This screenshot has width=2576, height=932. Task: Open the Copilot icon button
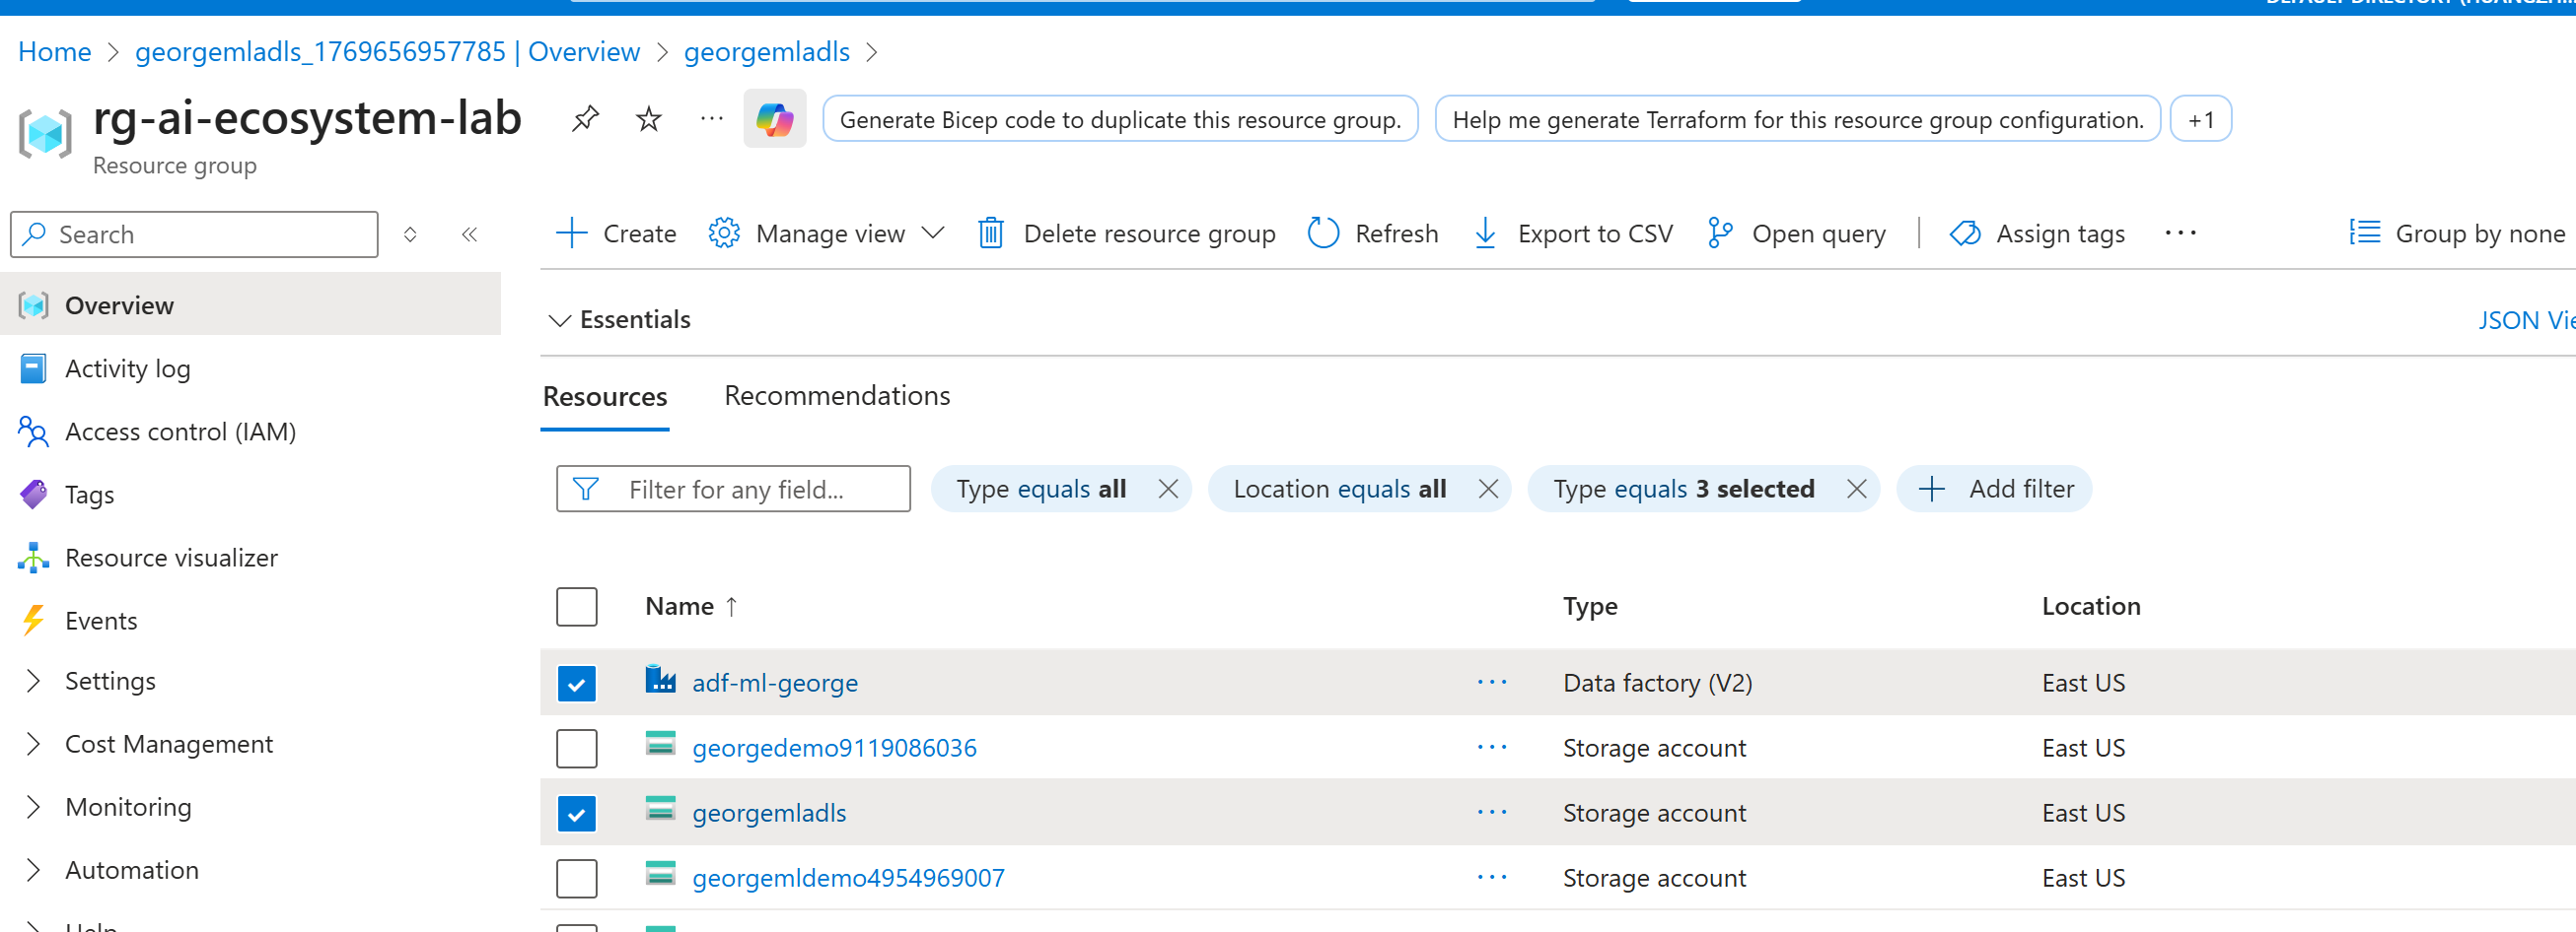774,120
